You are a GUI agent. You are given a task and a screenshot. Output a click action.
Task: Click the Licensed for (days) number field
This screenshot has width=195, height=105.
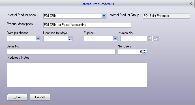pyautogui.click(x=55, y=38)
